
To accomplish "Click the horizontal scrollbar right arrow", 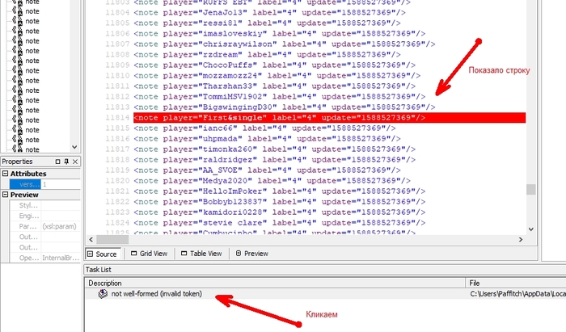I will [521, 239].
